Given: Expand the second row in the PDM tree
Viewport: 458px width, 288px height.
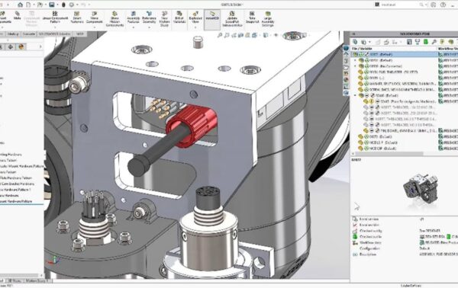Looking at the screenshot, I should (x=356, y=60).
